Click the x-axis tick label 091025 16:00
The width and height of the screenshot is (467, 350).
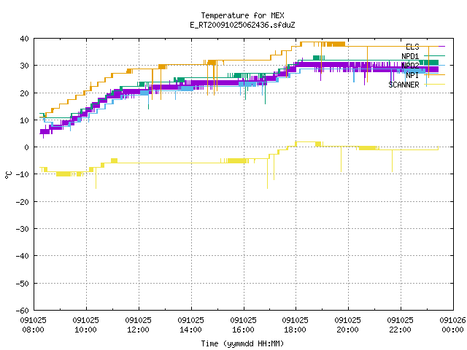tap(243, 325)
